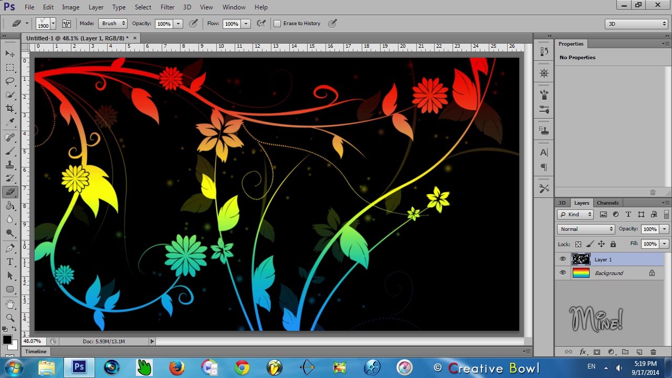Screen dimensions: 672x378
Task: Hide Layer 1 visibility eye
Action: (563, 259)
